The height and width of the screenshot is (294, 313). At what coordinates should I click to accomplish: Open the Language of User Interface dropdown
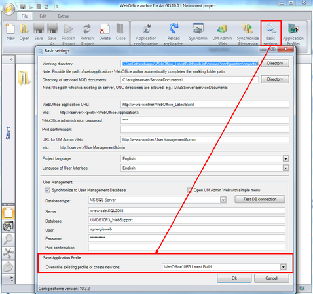pos(285,168)
